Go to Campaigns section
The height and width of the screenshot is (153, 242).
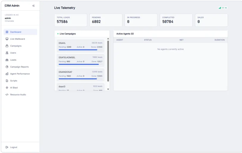pos(20,46)
